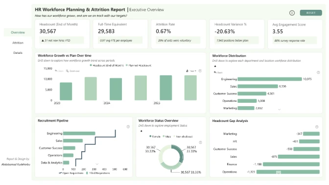Open help icon on Workforce Distribution
The height and width of the screenshot is (185, 329).
tap(318, 72)
